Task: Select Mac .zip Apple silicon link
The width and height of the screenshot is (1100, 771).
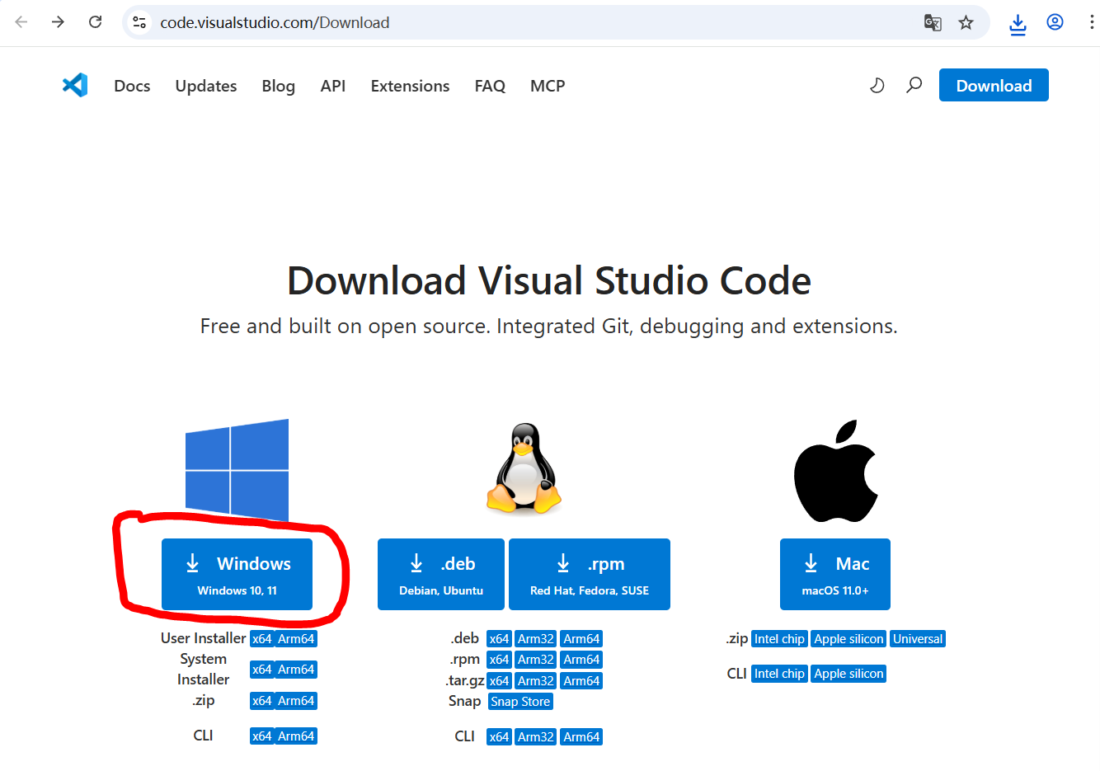Action: pos(849,639)
